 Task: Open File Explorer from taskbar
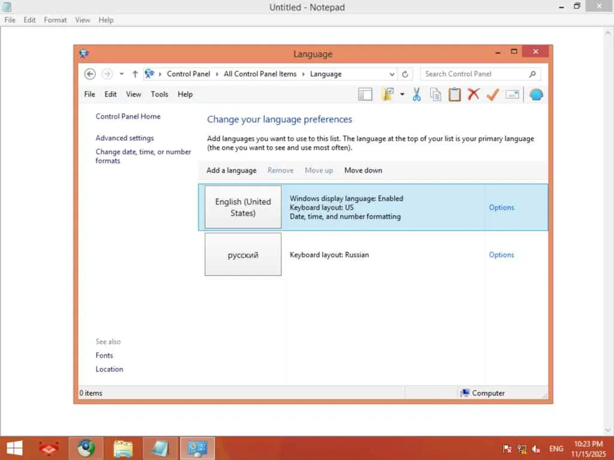[x=124, y=449]
